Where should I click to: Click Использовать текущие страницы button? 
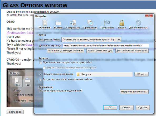[x=65, y=51]
